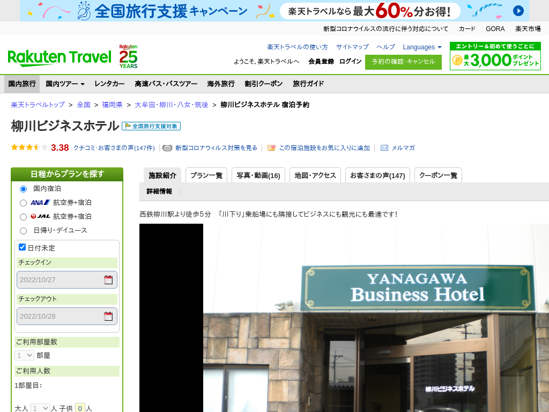Open the クチコミ・お客さまの声(147件) link

pyautogui.click(x=114, y=148)
